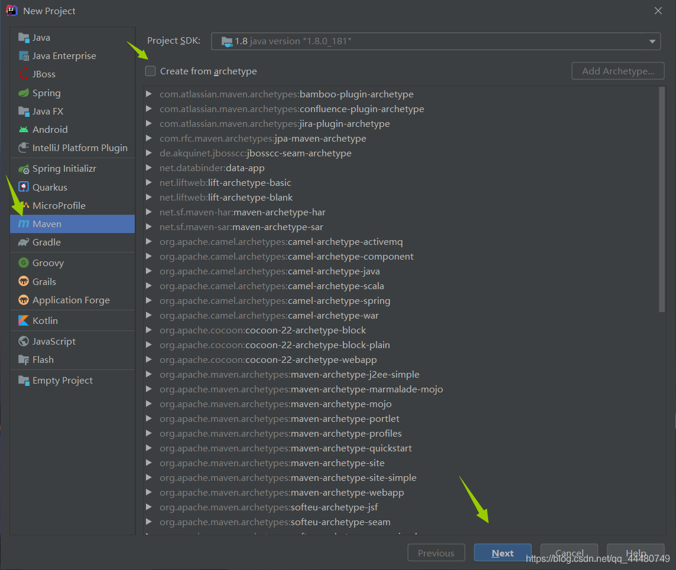This screenshot has height=570, width=676.
Task: Click the Spring Initializr icon
Action: pyautogui.click(x=23, y=169)
